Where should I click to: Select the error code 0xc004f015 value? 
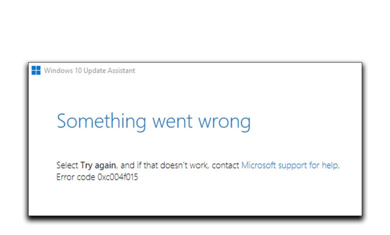point(117,177)
